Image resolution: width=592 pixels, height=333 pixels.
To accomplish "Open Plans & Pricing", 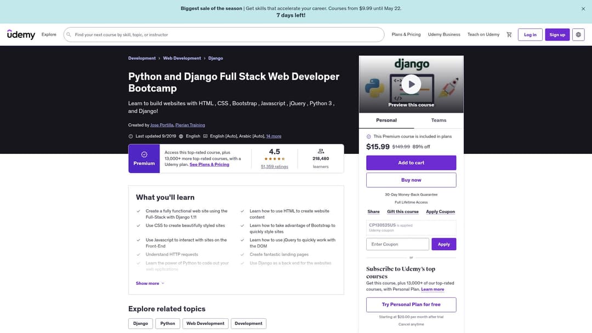I will pyautogui.click(x=406, y=35).
